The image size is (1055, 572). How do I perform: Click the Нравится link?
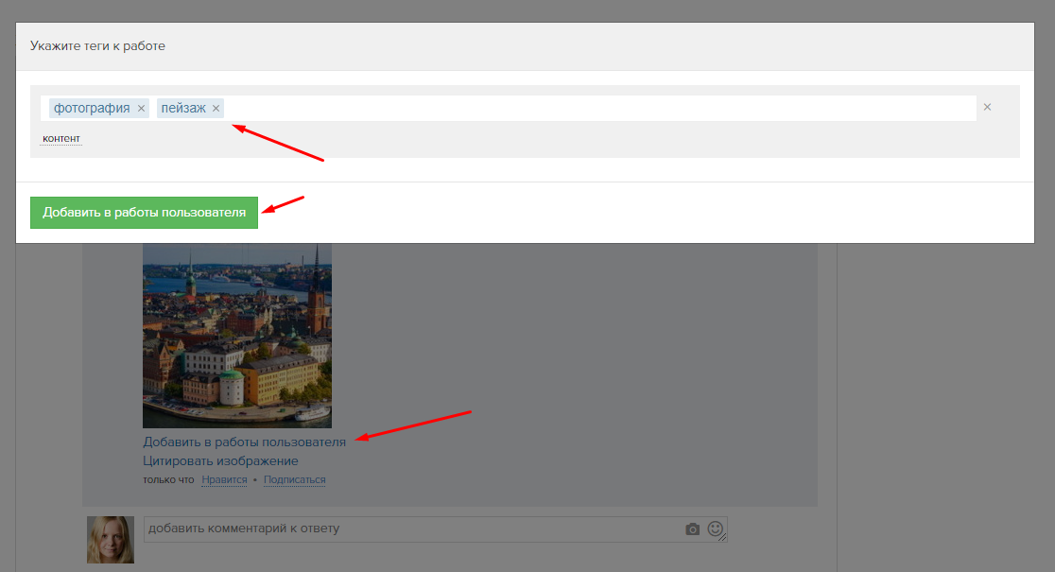click(224, 479)
